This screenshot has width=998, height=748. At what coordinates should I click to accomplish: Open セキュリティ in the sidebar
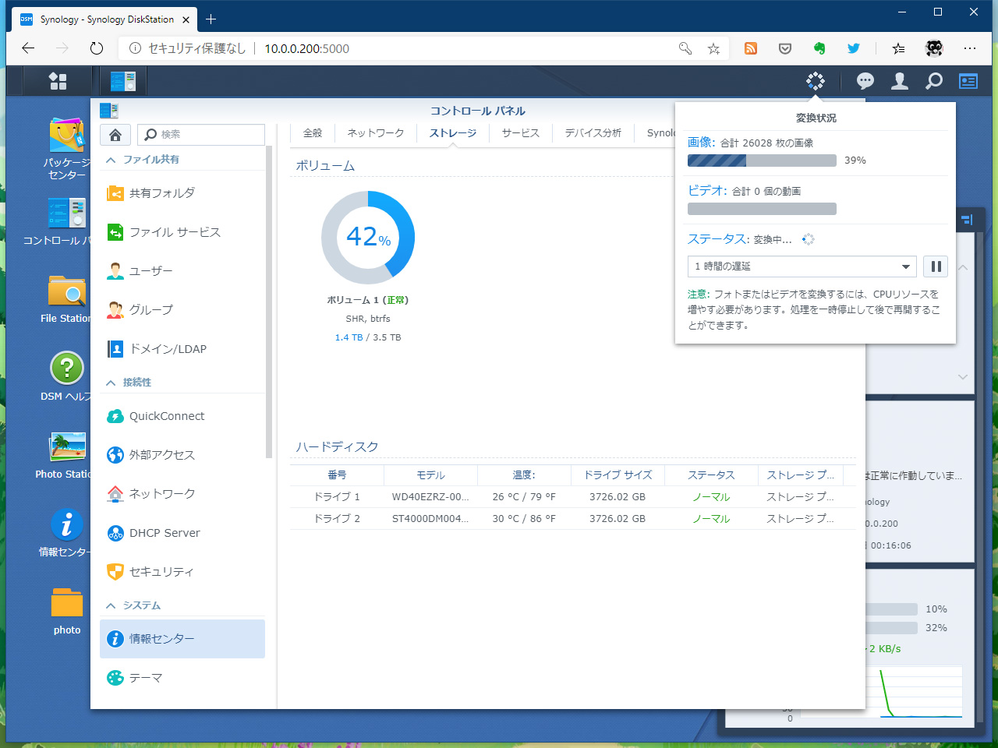182,572
